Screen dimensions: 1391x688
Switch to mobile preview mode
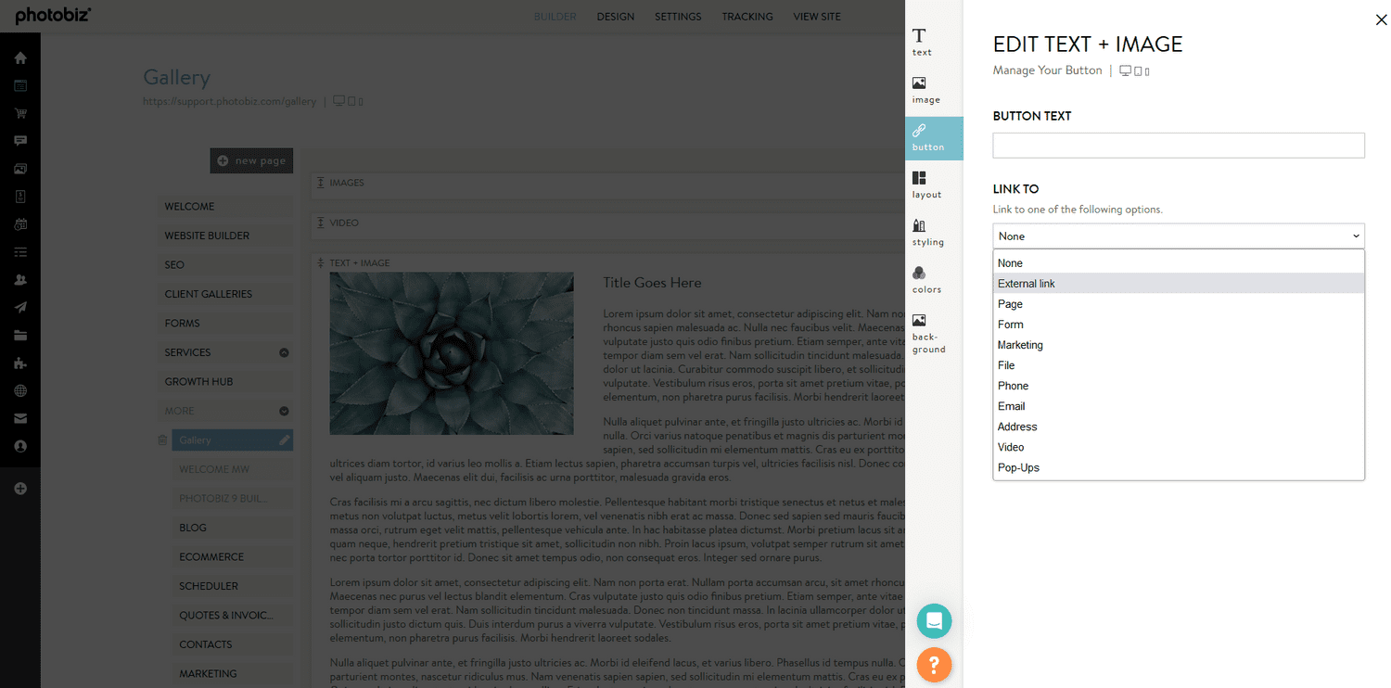coord(1147,71)
